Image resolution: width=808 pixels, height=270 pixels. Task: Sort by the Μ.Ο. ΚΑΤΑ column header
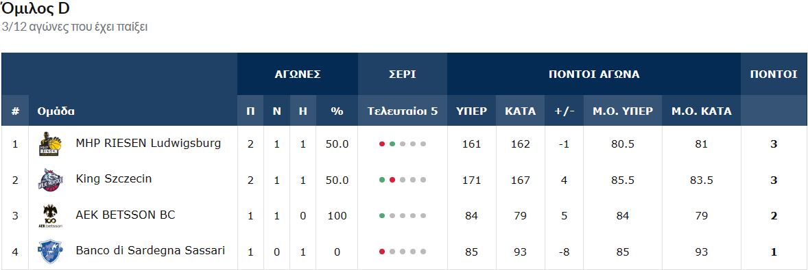701,111
